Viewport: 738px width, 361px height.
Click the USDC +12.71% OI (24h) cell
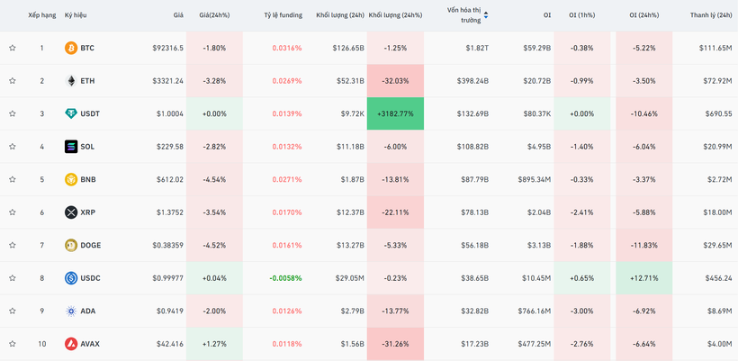[x=643, y=278]
